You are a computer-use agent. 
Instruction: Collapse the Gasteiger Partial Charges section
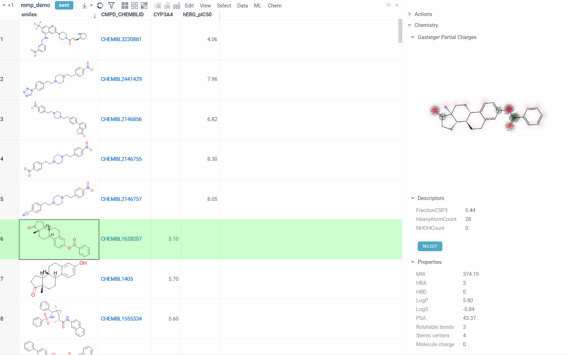point(412,37)
